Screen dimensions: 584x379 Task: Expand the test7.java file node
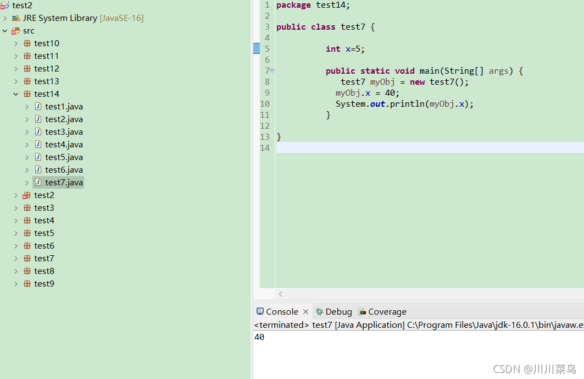(27, 183)
